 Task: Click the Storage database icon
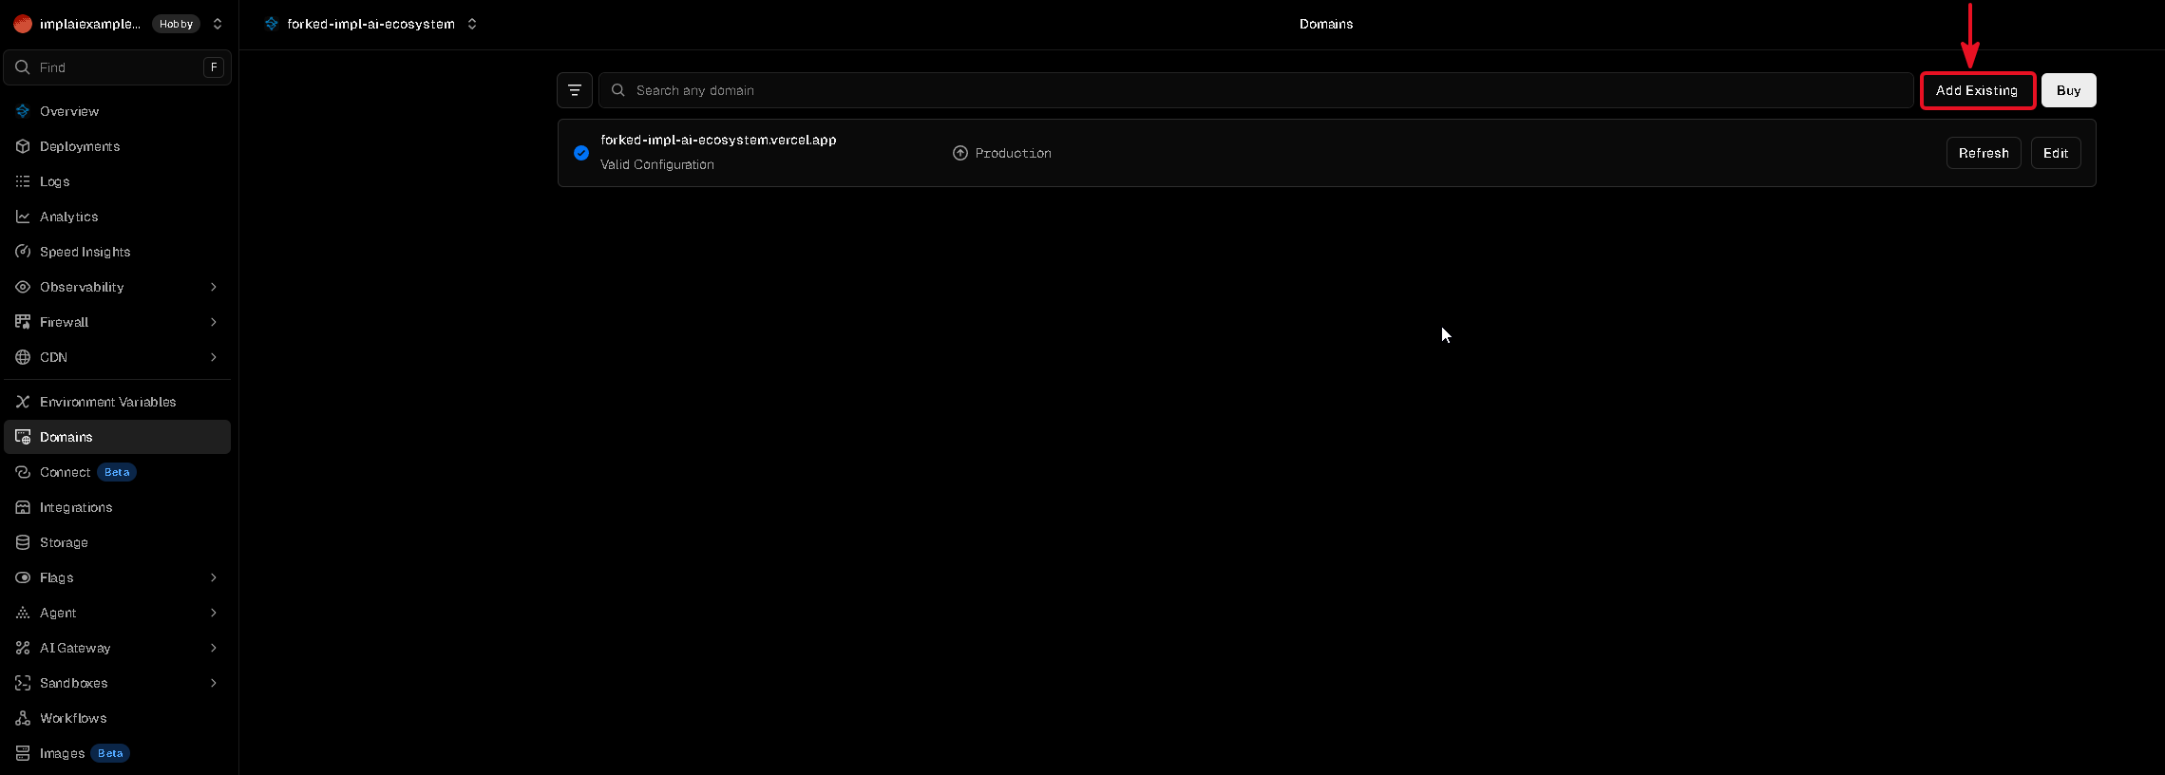pyautogui.click(x=23, y=542)
